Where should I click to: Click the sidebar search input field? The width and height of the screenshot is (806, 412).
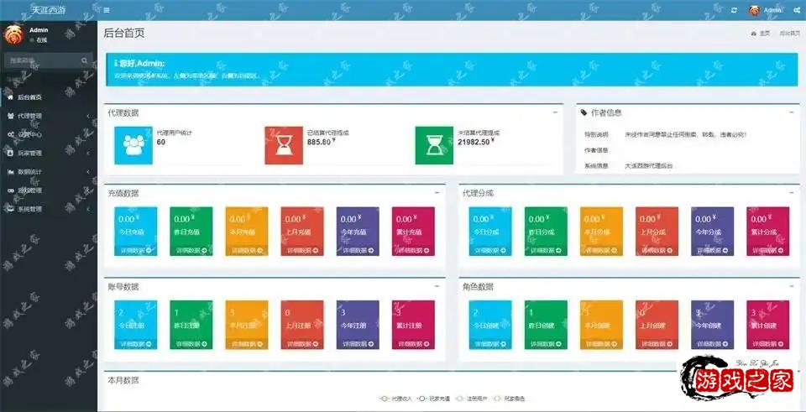coord(42,61)
